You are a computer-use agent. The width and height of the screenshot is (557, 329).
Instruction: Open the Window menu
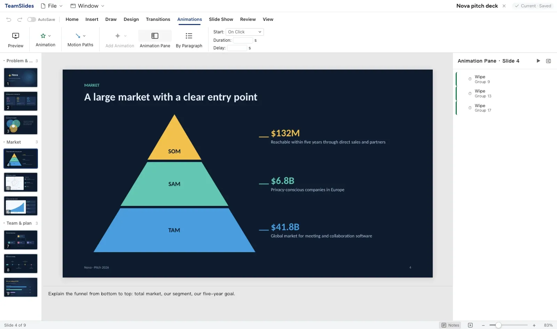pos(87,6)
